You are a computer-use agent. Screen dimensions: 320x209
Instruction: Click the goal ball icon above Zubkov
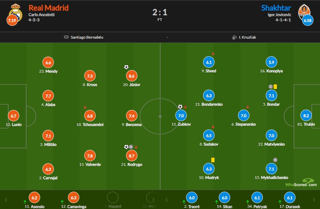tap(180, 107)
